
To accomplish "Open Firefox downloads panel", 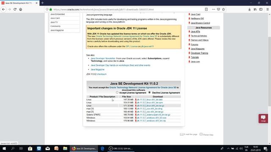I will click(249, 9).
